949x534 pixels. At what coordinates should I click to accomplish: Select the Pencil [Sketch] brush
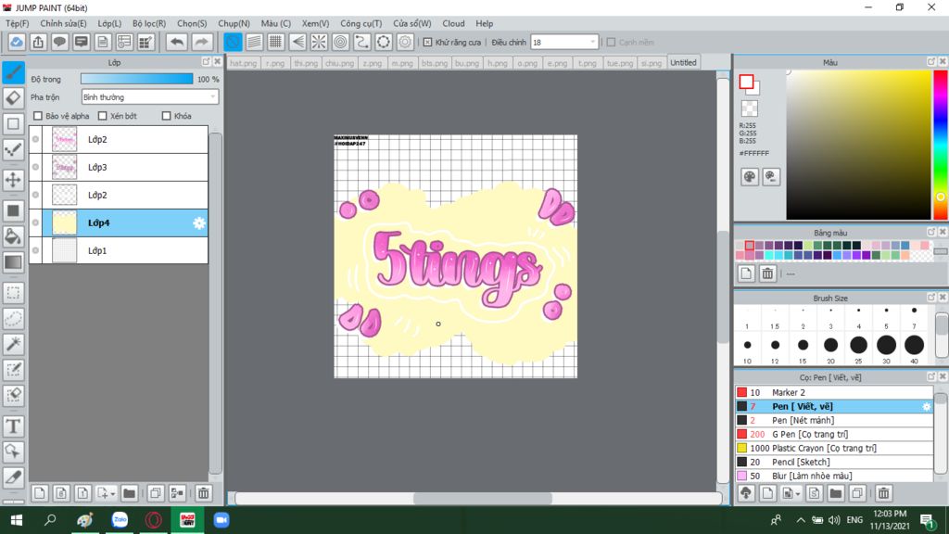[x=834, y=462]
